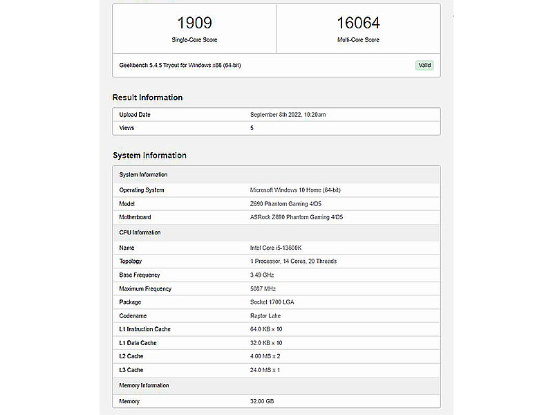Click the L1 Instruction Cache label
The height and width of the screenshot is (415, 553).
tap(145, 329)
